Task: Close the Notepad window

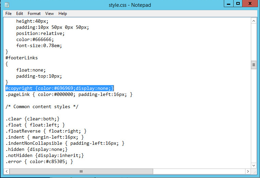Action: coord(250,3)
